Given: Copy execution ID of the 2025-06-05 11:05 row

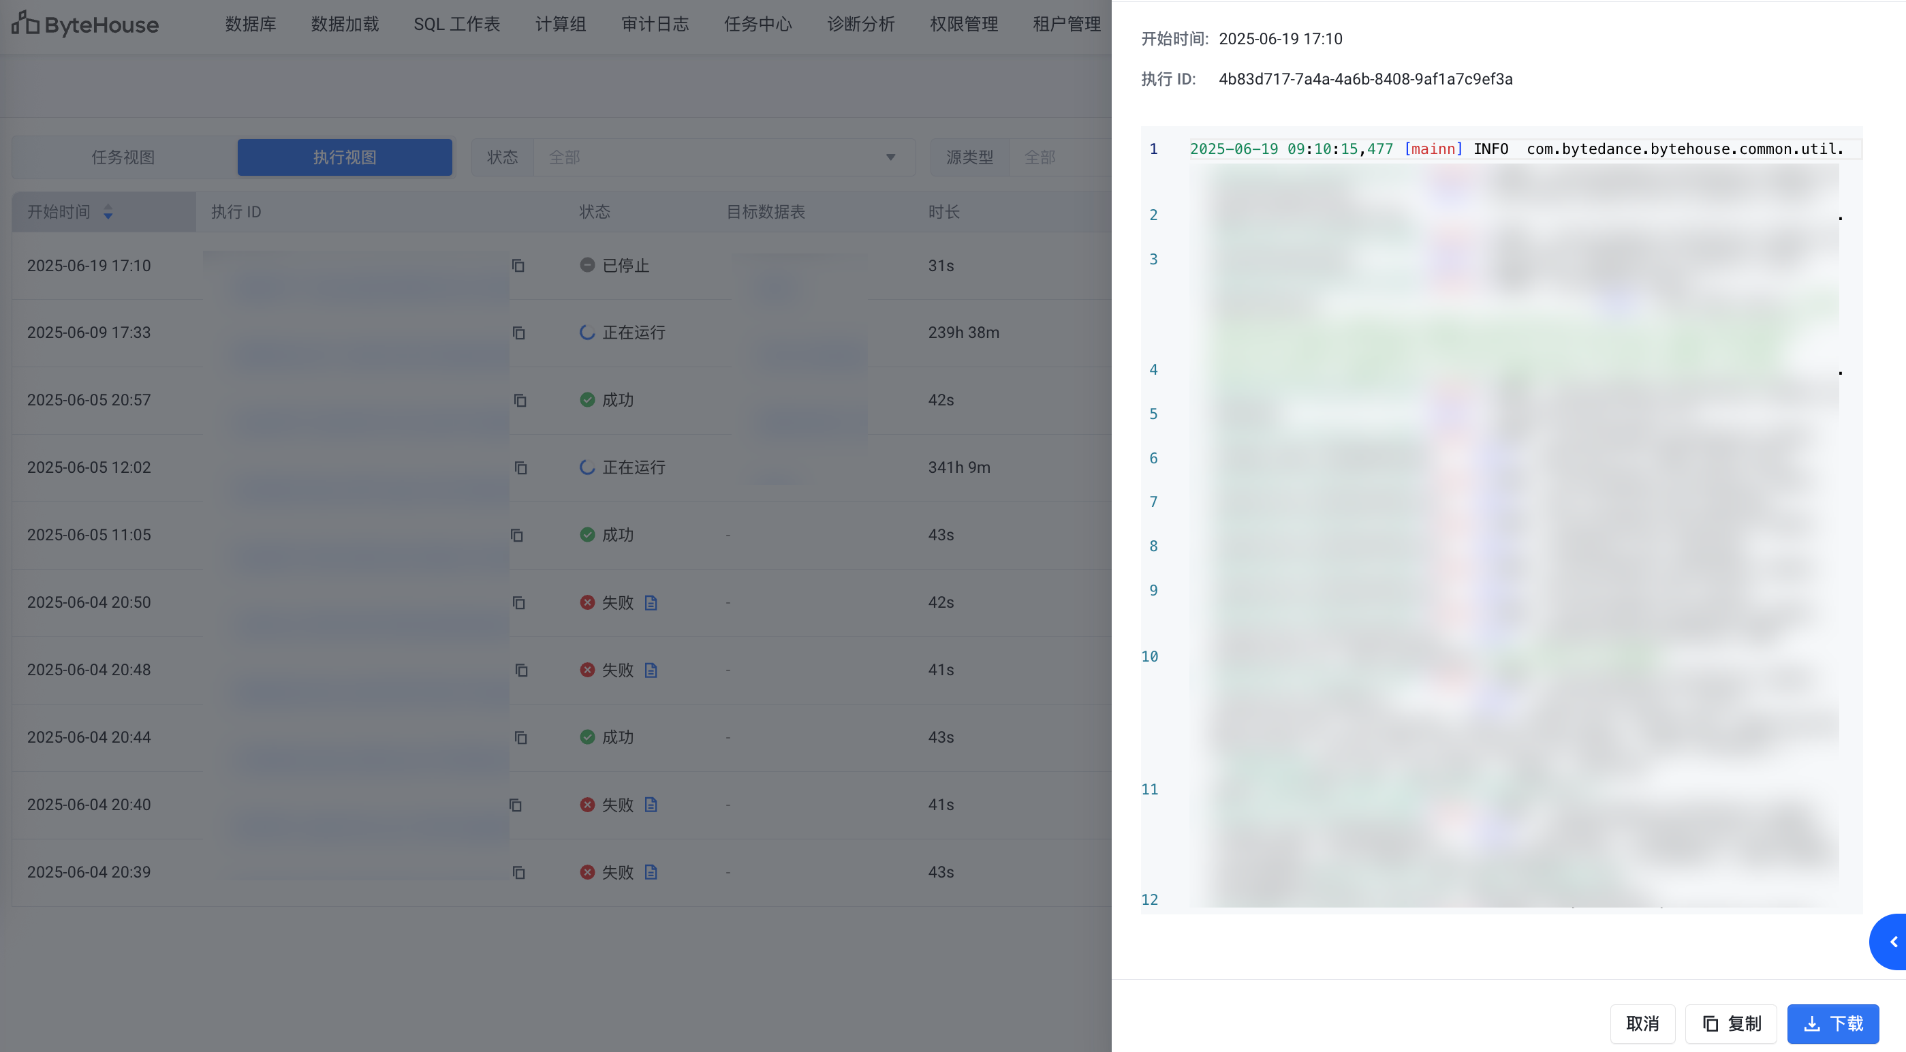Looking at the screenshot, I should coord(516,534).
